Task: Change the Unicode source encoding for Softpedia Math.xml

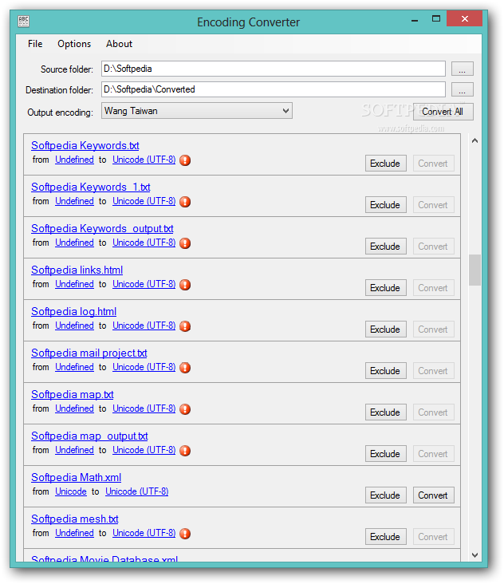Action: pyautogui.click(x=71, y=491)
